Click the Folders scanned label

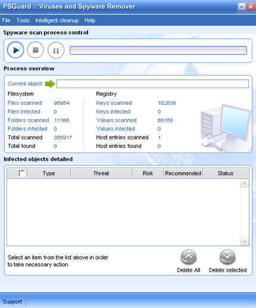(28, 120)
